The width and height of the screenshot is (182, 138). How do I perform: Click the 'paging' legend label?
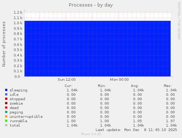click(16, 112)
